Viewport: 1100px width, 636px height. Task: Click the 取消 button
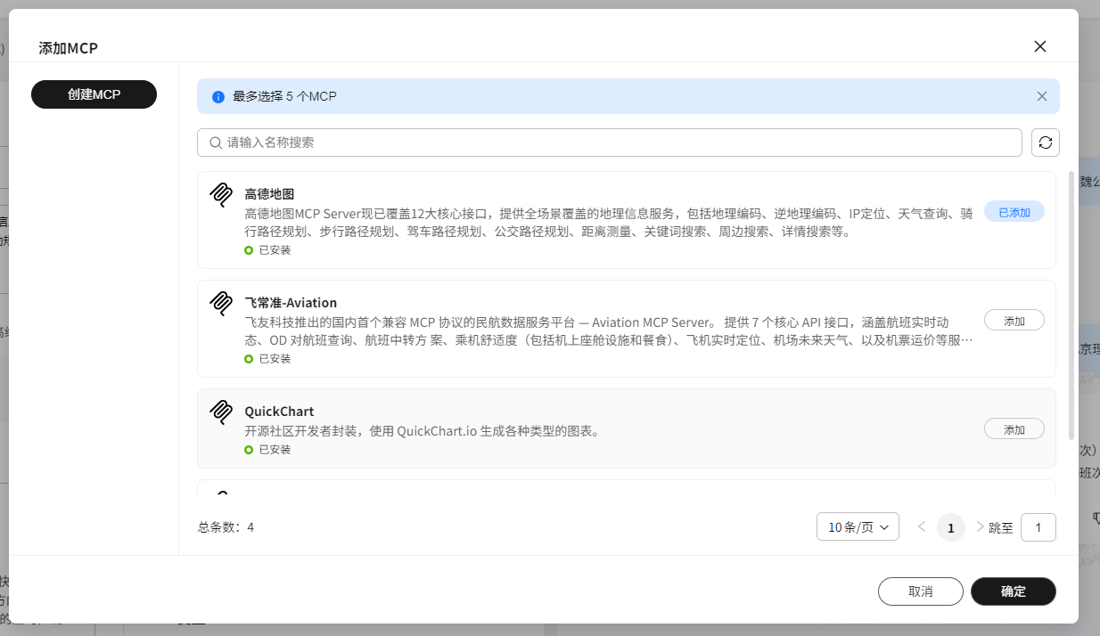(x=921, y=591)
